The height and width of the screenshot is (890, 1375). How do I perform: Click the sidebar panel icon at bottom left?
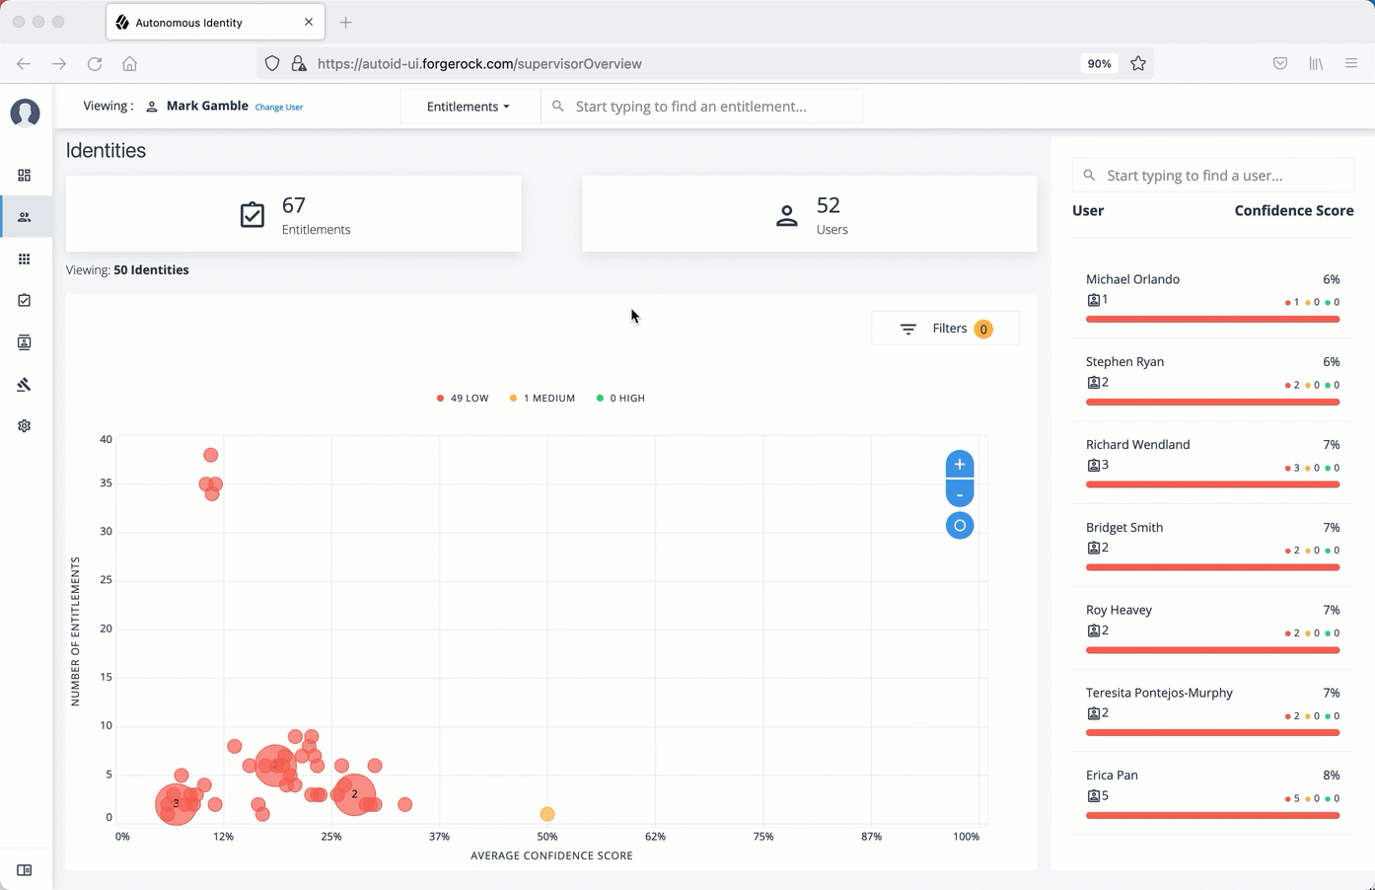click(25, 870)
